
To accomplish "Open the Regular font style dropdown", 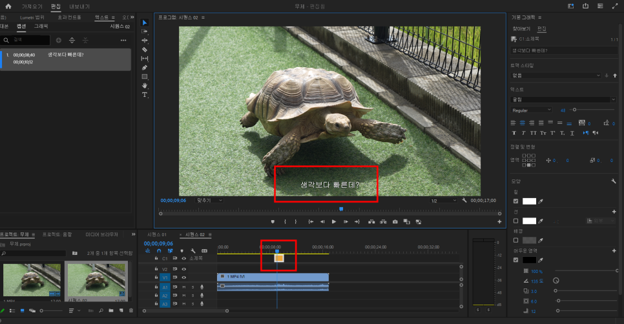I will (x=531, y=110).
